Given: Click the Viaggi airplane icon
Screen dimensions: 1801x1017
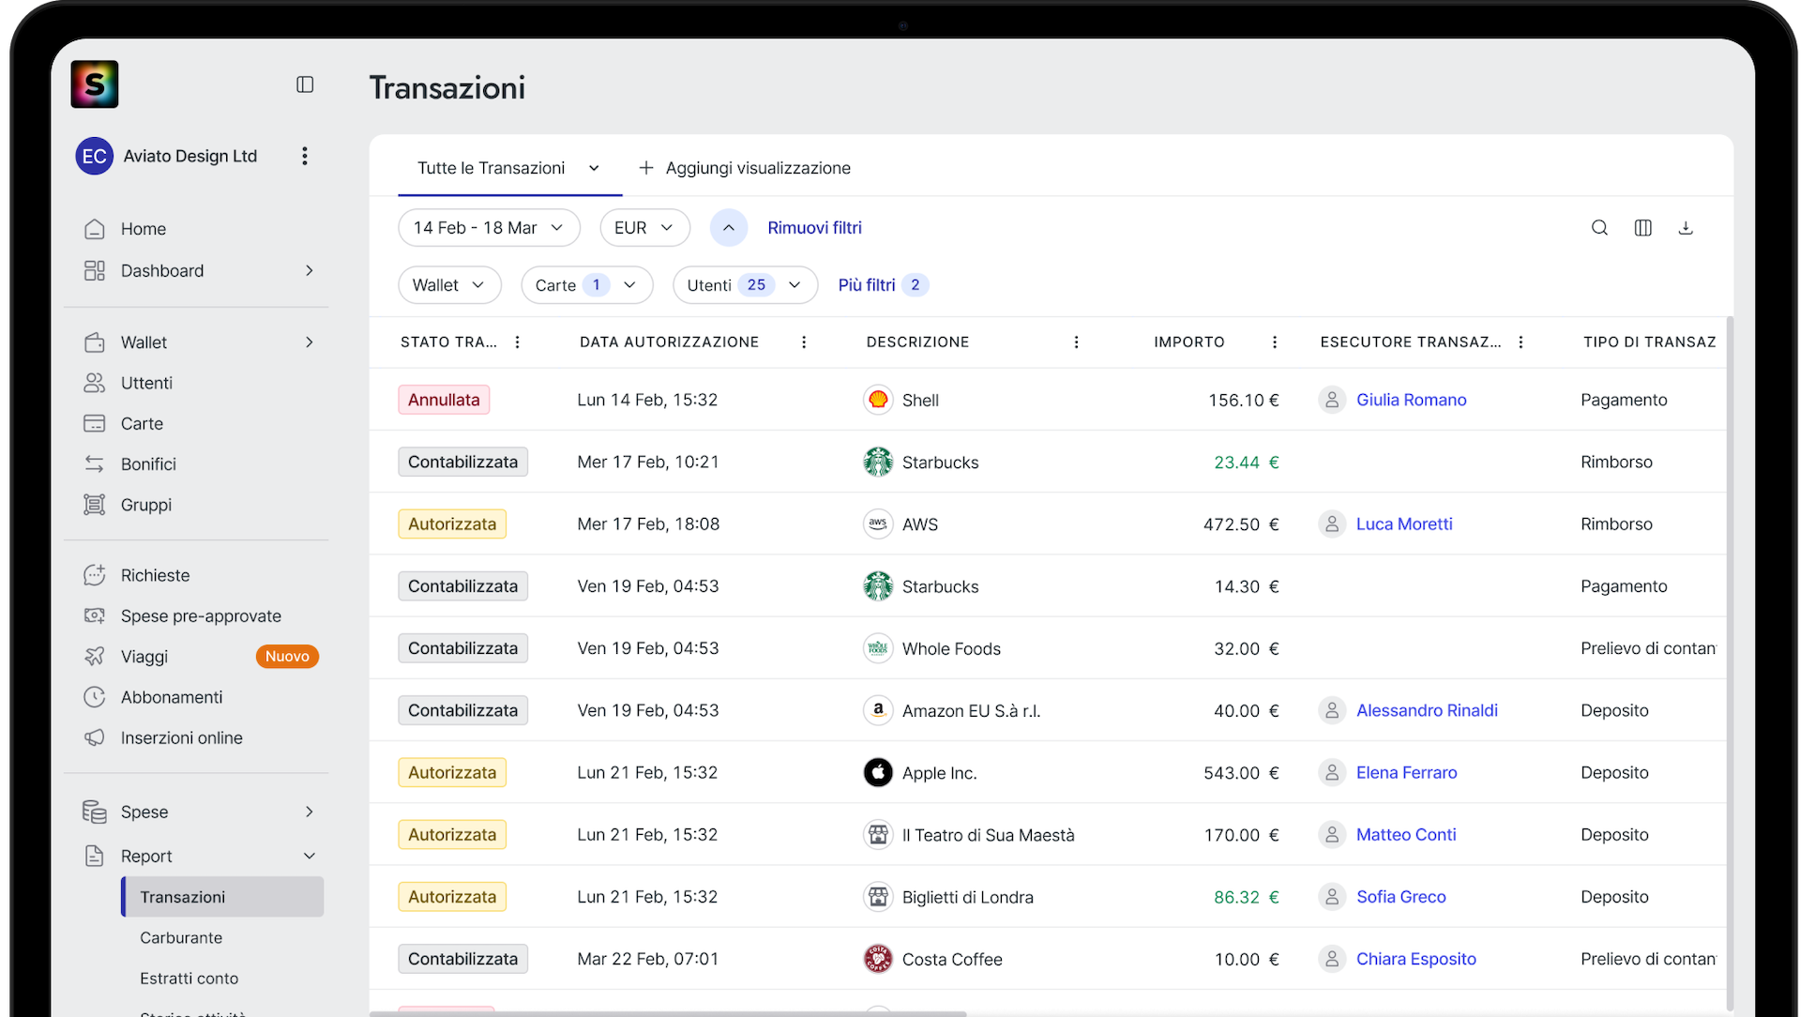Looking at the screenshot, I should (x=95, y=657).
